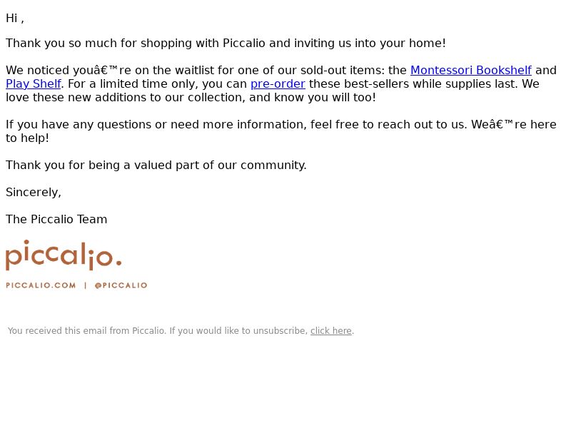Click the "Sincerely," closing line

34,193
